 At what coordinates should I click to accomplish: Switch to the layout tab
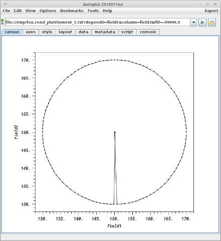[x=65, y=32]
